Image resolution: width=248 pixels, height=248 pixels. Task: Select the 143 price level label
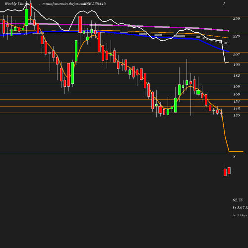[x=237, y=109]
